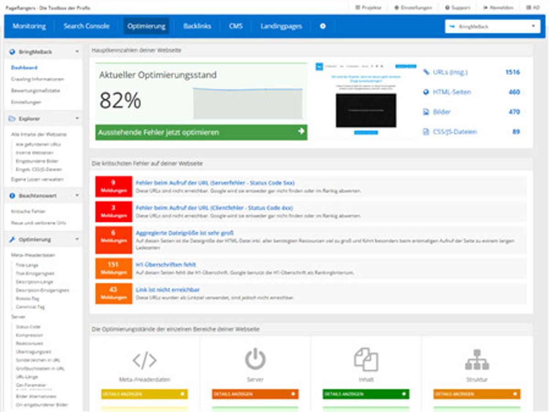Click the picture icon beside Bilder

coord(426,112)
